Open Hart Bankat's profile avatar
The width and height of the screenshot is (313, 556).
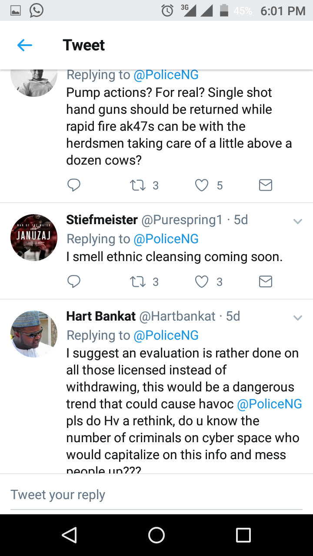(34, 334)
